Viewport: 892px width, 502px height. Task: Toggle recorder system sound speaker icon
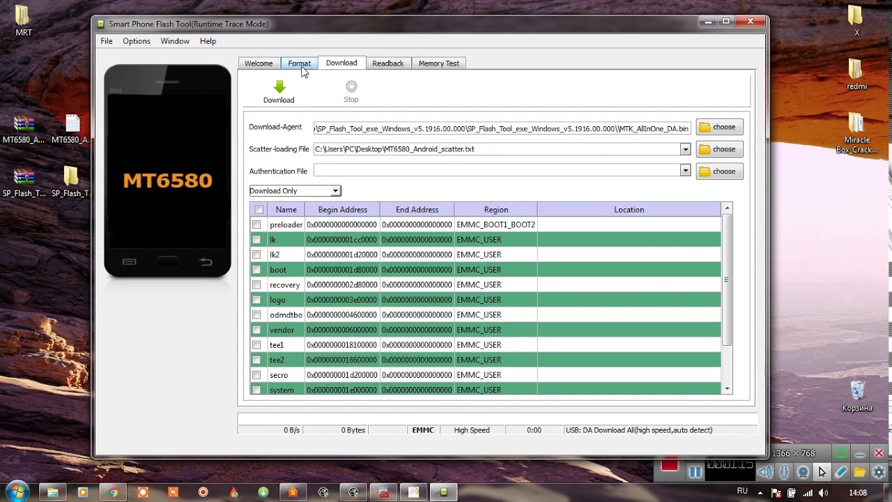765,472
